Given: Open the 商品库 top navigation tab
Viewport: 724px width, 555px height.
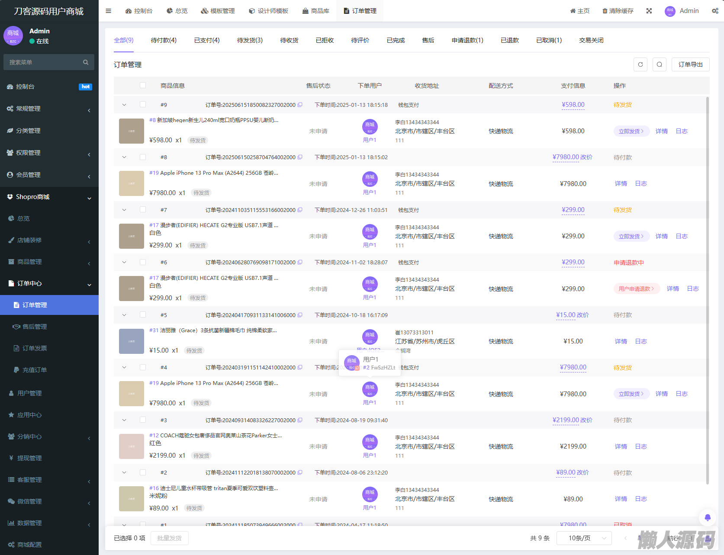Looking at the screenshot, I should point(315,11).
